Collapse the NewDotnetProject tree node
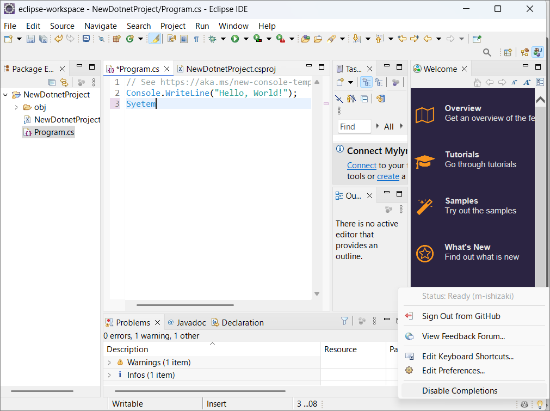The width and height of the screenshot is (550, 411). pos(5,94)
